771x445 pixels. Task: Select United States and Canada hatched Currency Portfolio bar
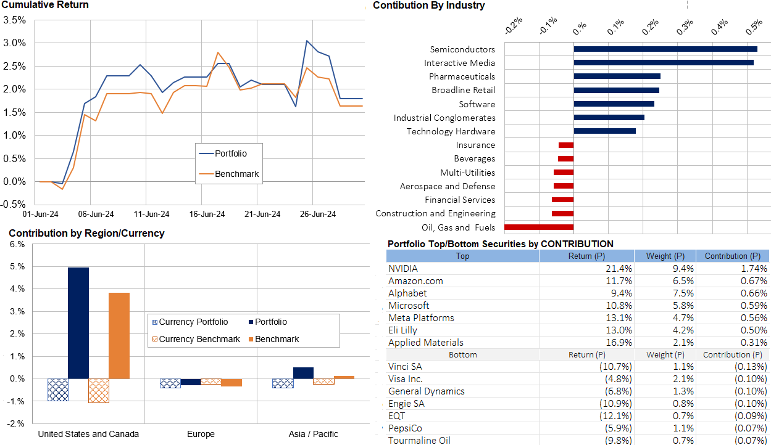(x=58, y=390)
